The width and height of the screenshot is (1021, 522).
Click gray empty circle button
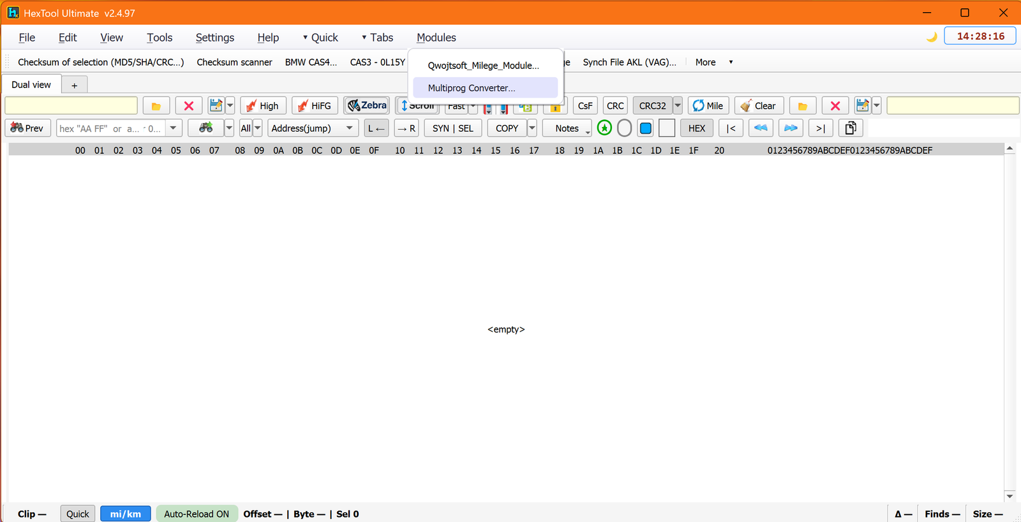pos(625,128)
